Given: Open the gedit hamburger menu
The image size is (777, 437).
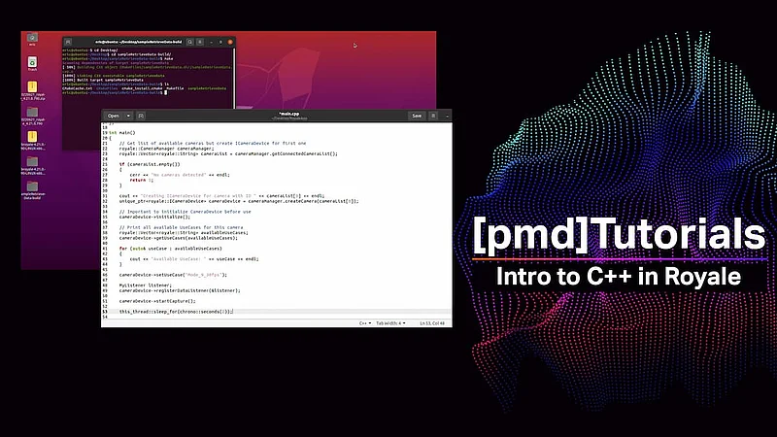Looking at the screenshot, I should click(434, 116).
